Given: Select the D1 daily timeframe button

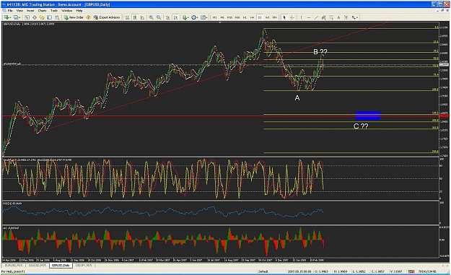Looking at the screenshot, I should tap(260, 17).
